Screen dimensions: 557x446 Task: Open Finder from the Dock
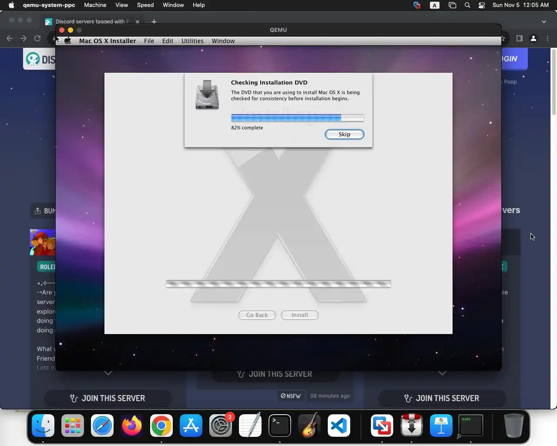point(43,425)
